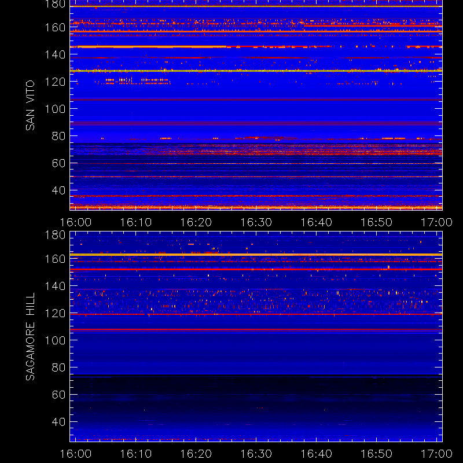Select the 40 label on the San Vito axis
The image size is (463, 463).
coord(58,190)
